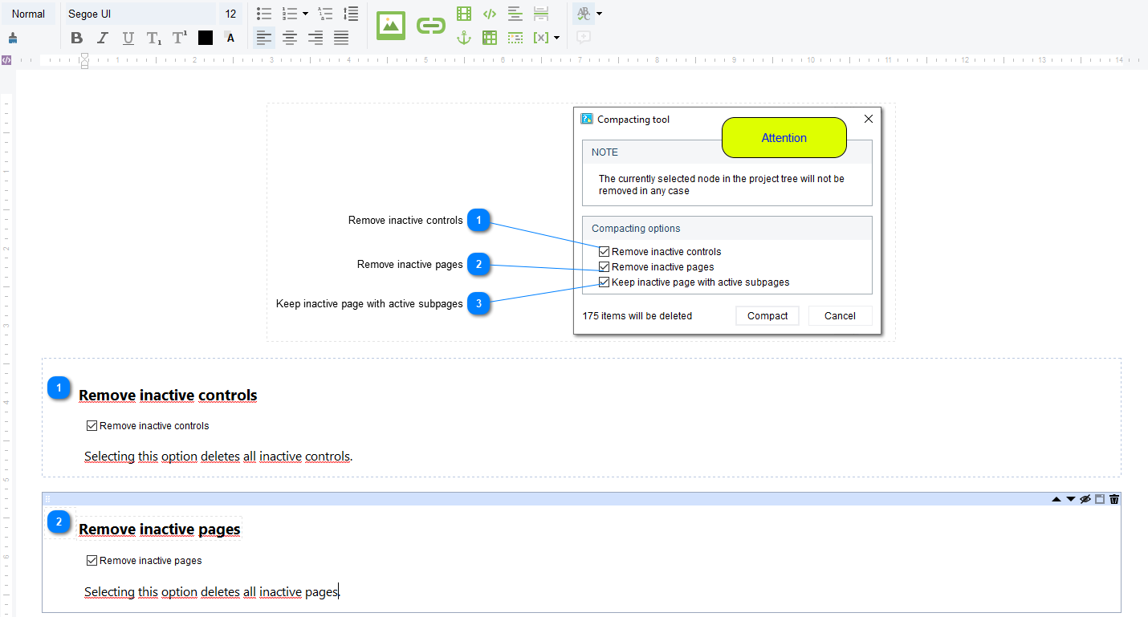Expand the spell check dropdown arrow

coord(599,14)
